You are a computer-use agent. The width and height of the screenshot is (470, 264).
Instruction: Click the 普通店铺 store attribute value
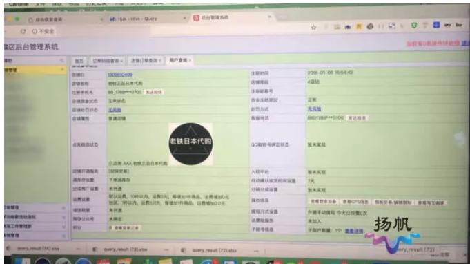[117, 118]
